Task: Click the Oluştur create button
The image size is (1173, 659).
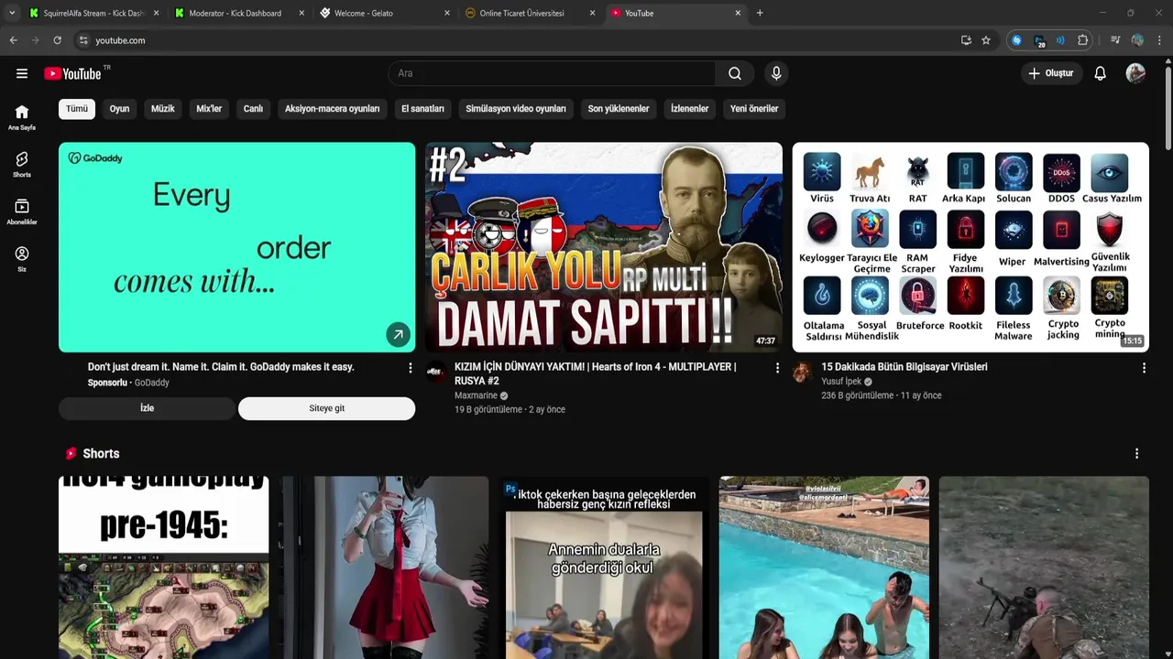Action: [x=1052, y=73]
